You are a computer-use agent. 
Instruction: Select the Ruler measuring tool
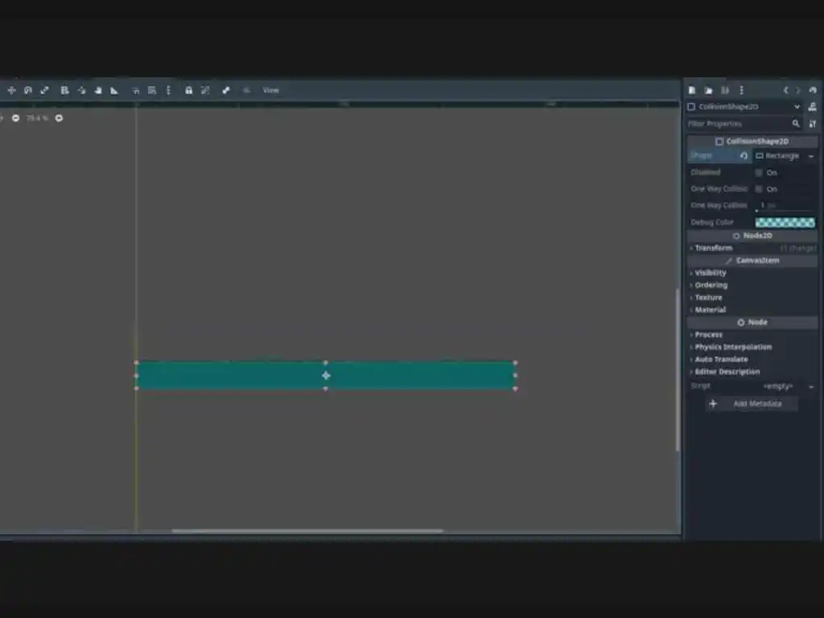click(114, 90)
